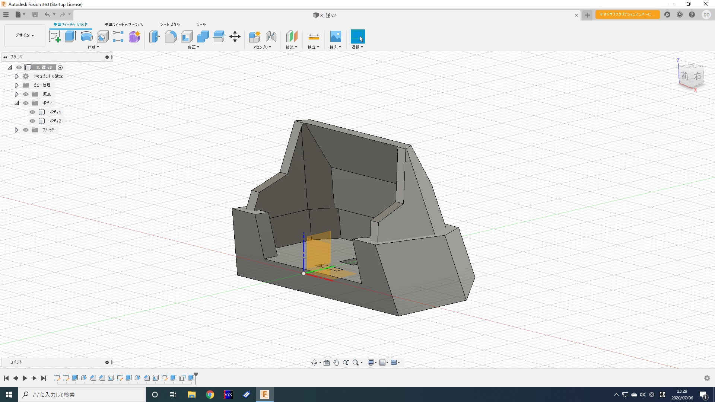
Task: Switch to the シートメタル tab
Action: point(169,25)
